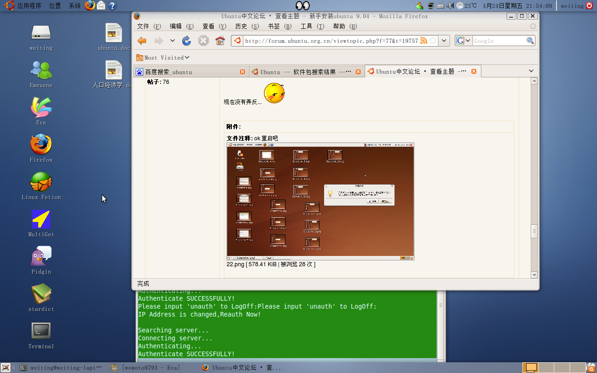
Task: Reload the current forum page
Action: point(187,41)
